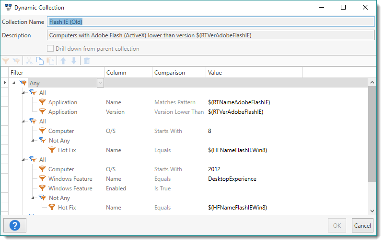Open the Any group filter dropdown

100,83
